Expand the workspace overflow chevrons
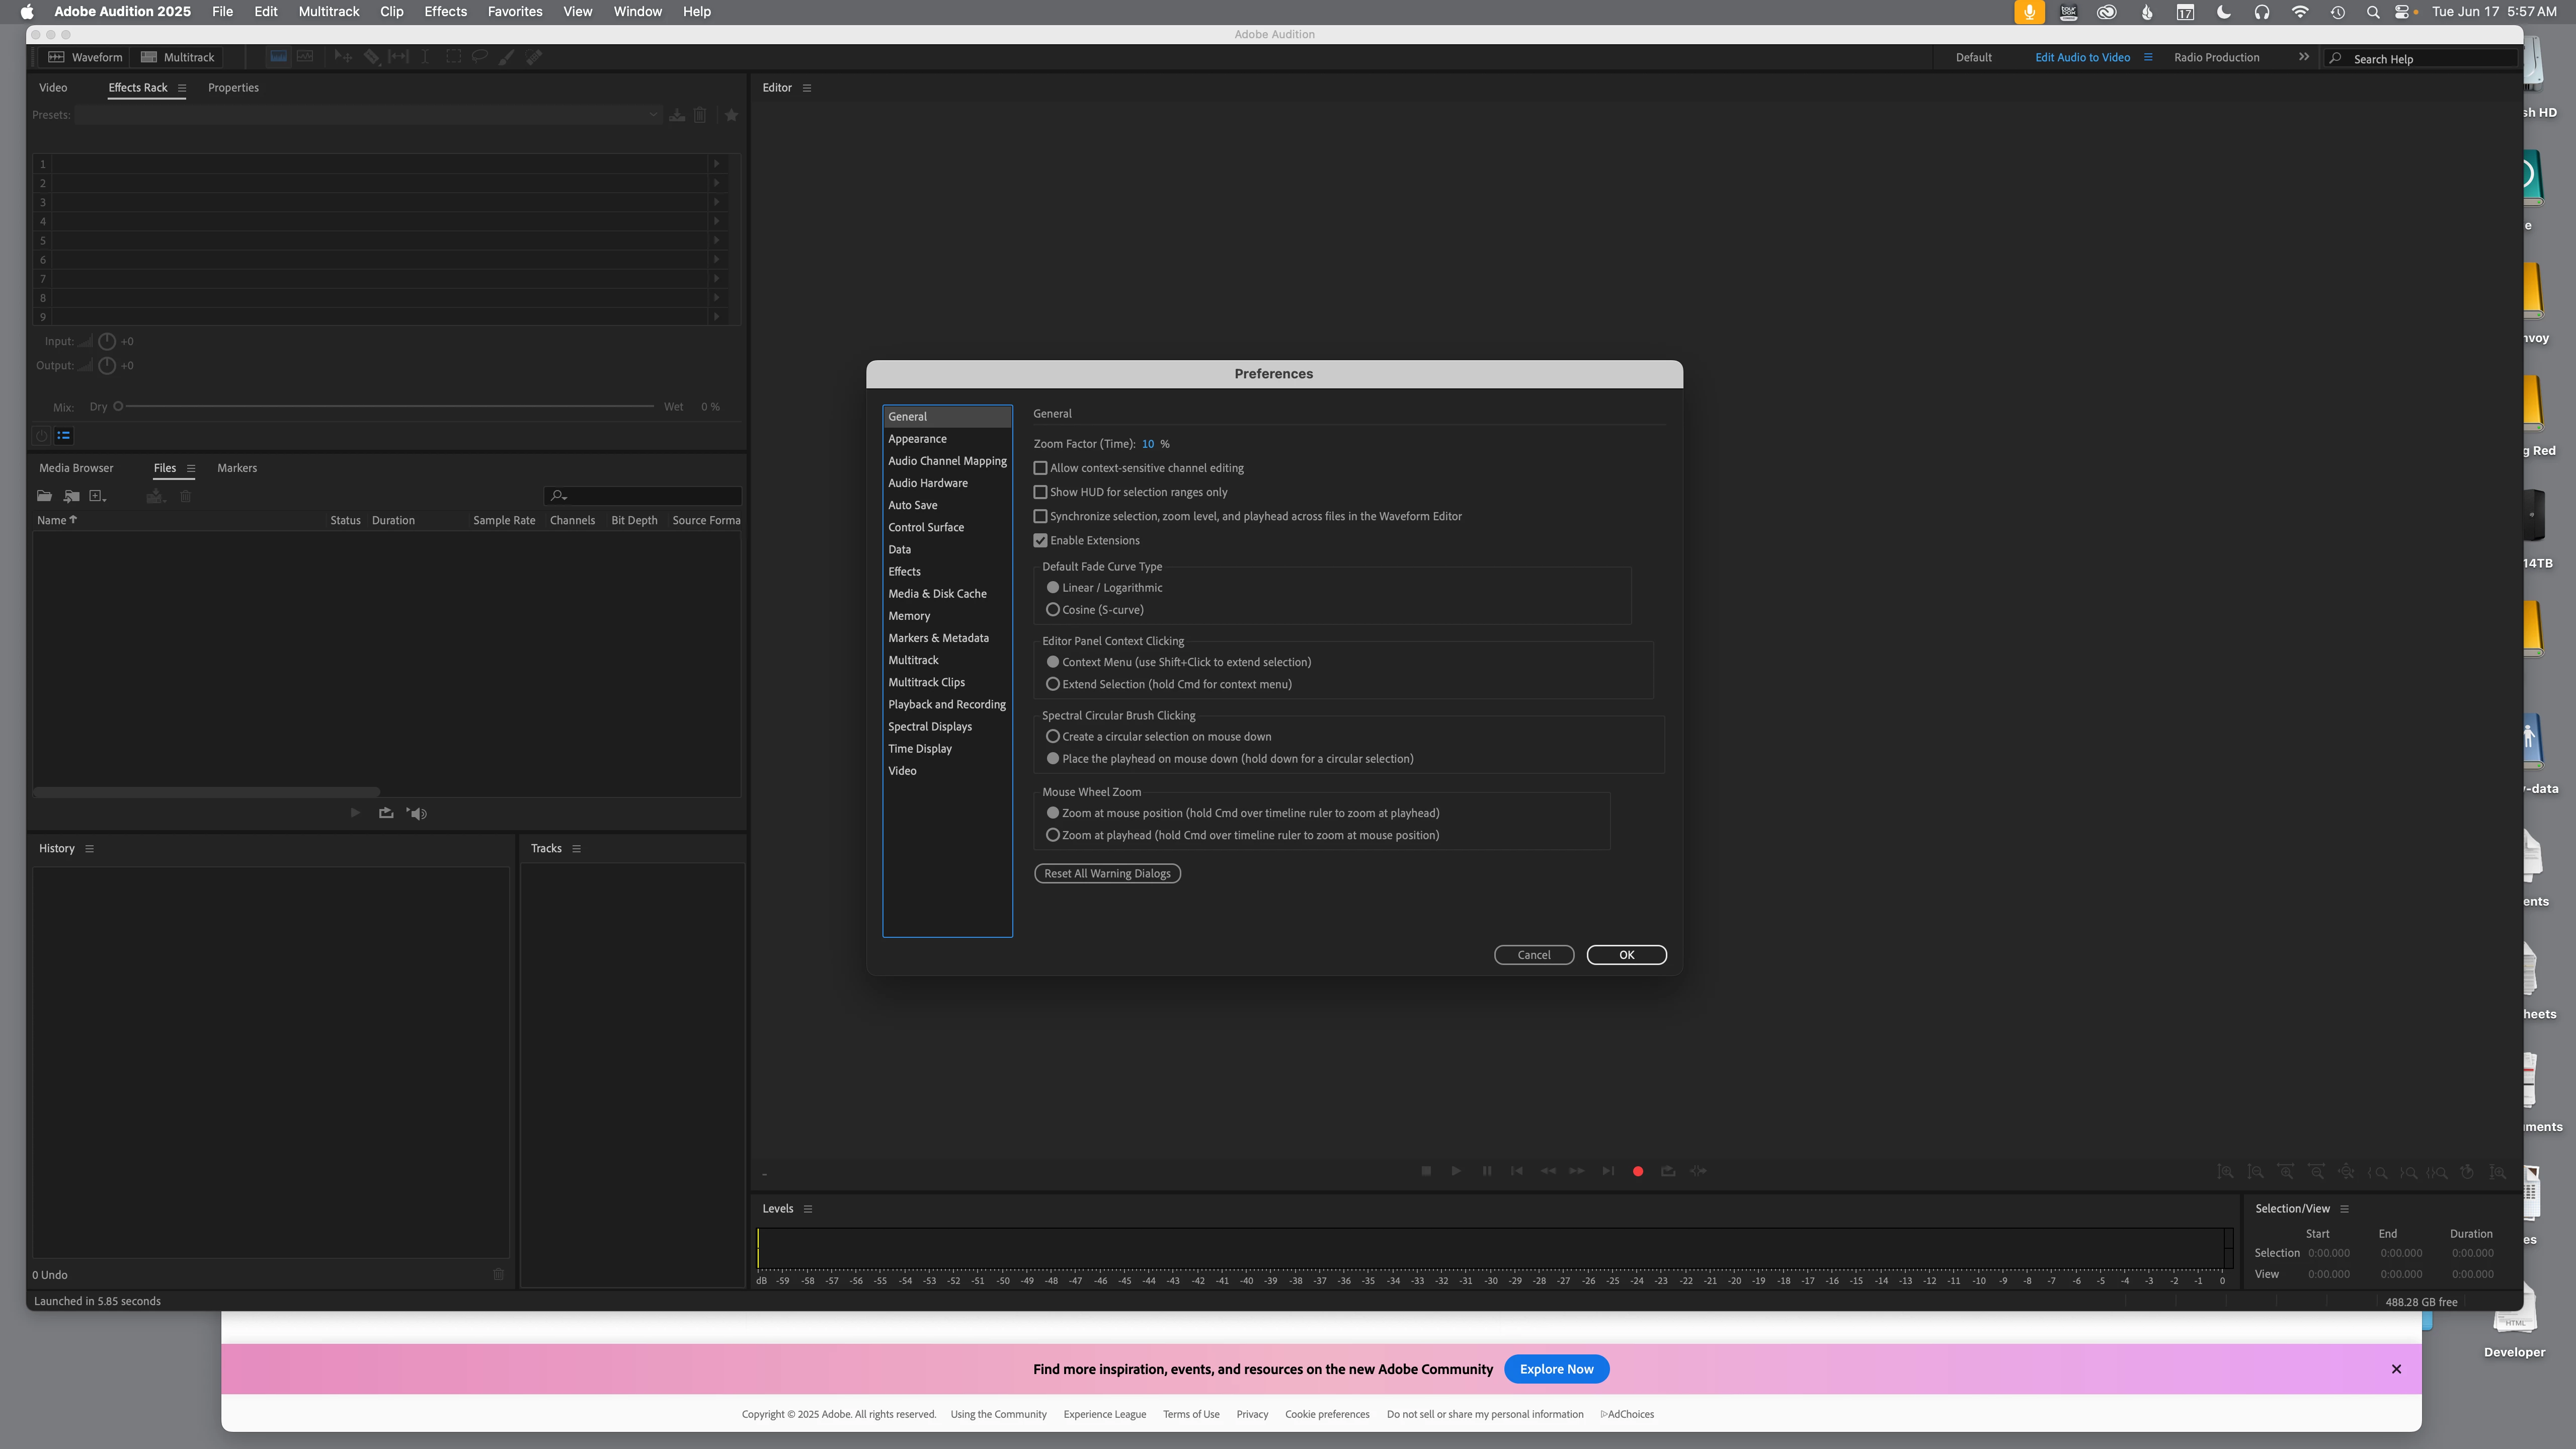The image size is (2576, 1449). [x=2304, y=57]
